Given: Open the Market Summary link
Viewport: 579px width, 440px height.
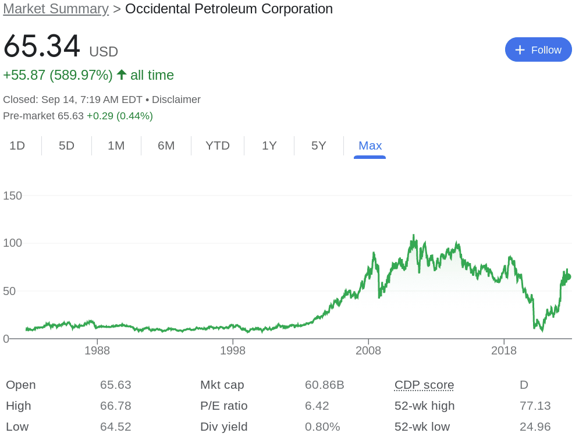Looking at the screenshot, I should click(x=55, y=9).
